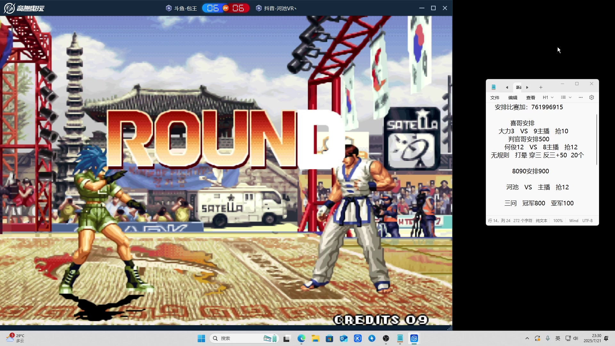Click the taskbar 搜索 search box
615x346 pixels.
(244, 338)
